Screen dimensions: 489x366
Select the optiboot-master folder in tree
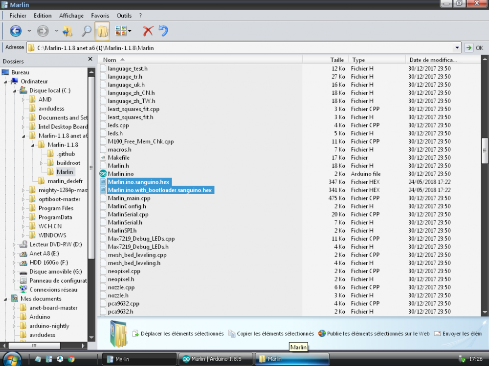(x=59, y=199)
